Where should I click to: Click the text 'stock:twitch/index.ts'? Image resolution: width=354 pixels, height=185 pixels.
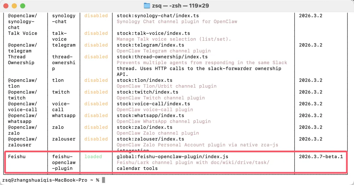click(147, 92)
